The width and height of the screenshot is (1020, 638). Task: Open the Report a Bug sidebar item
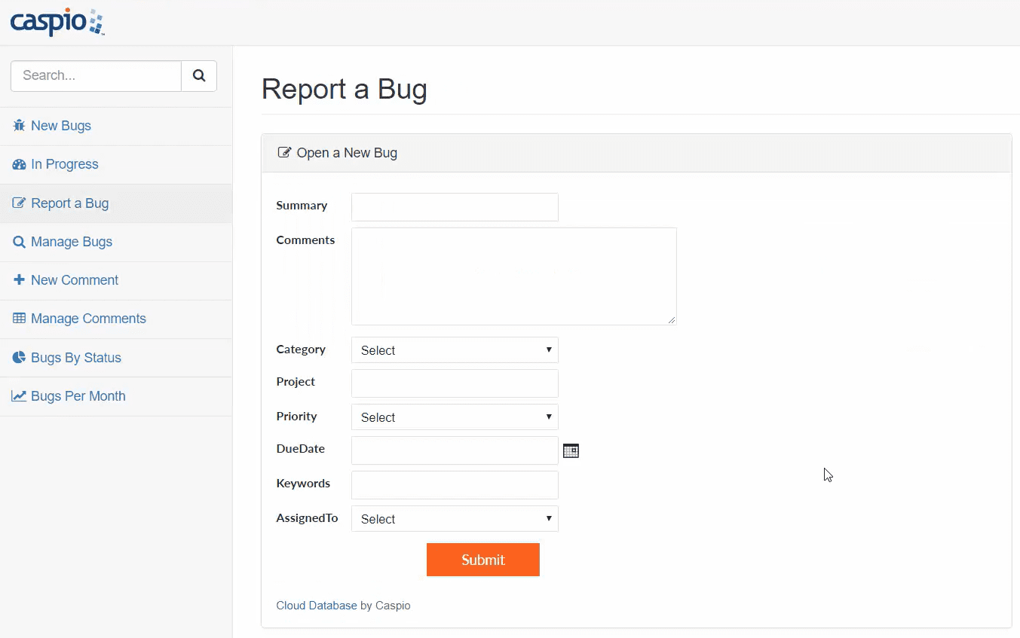click(69, 203)
